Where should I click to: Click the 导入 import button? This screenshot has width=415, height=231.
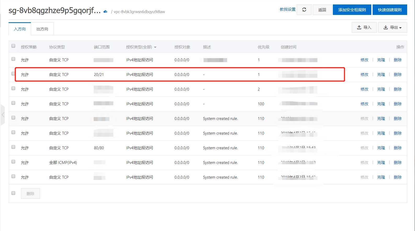coord(364,27)
